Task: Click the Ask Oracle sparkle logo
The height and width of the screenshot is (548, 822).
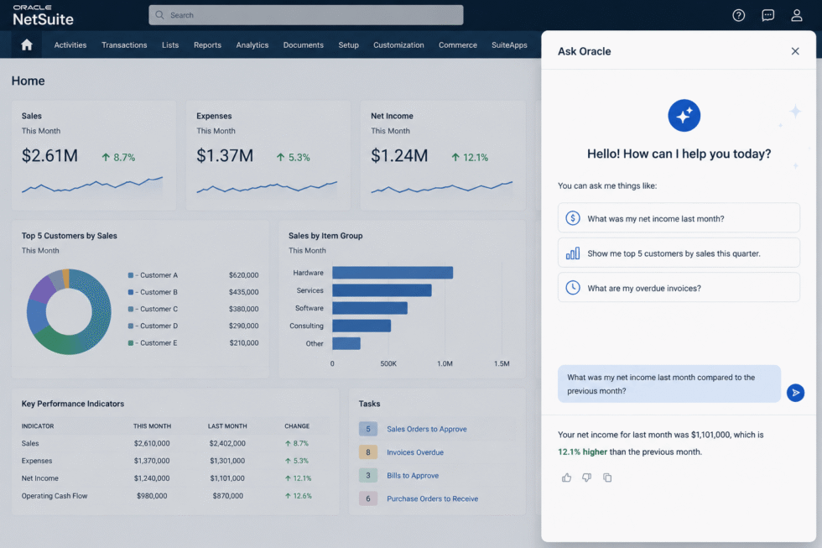Action: point(684,115)
